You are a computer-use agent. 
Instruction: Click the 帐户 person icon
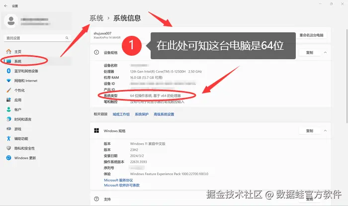click(8, 109)
